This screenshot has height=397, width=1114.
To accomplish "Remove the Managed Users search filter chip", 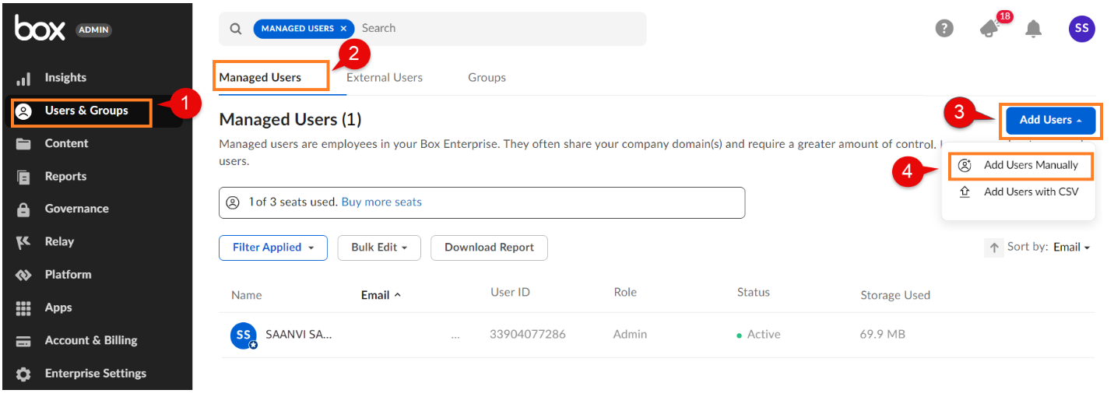I will click(x=343, y=29).
